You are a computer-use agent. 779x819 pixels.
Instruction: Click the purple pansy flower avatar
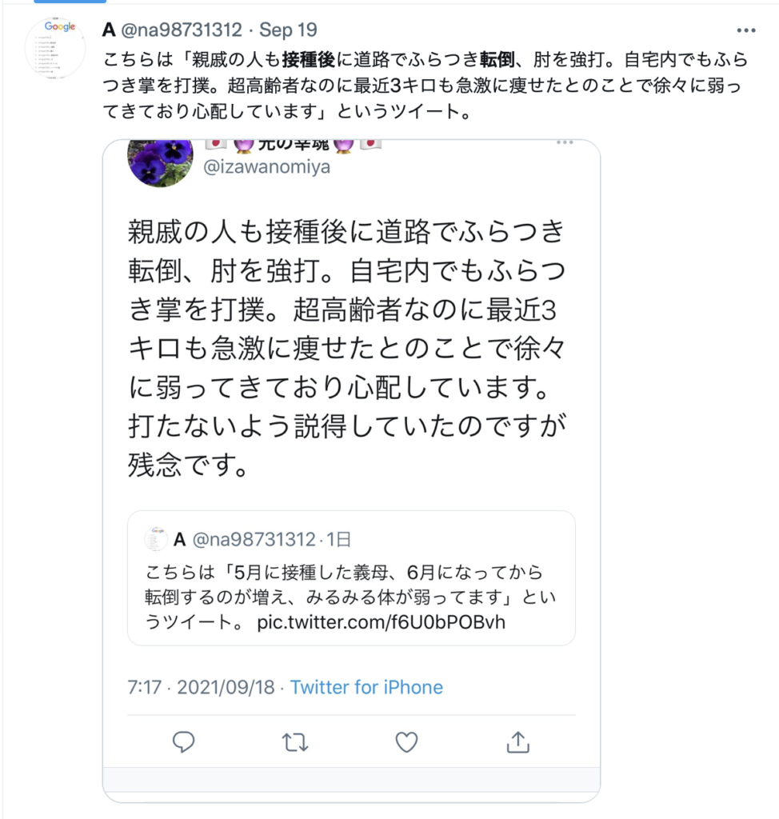coord(161,161)
